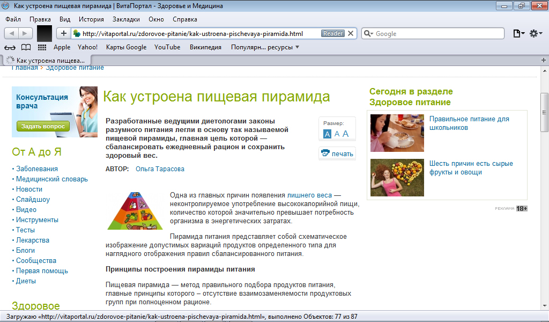Click the fruit heart thumbnail
Image resolution: width=549 pixels, height=322 pixels.
coord(397,177)
